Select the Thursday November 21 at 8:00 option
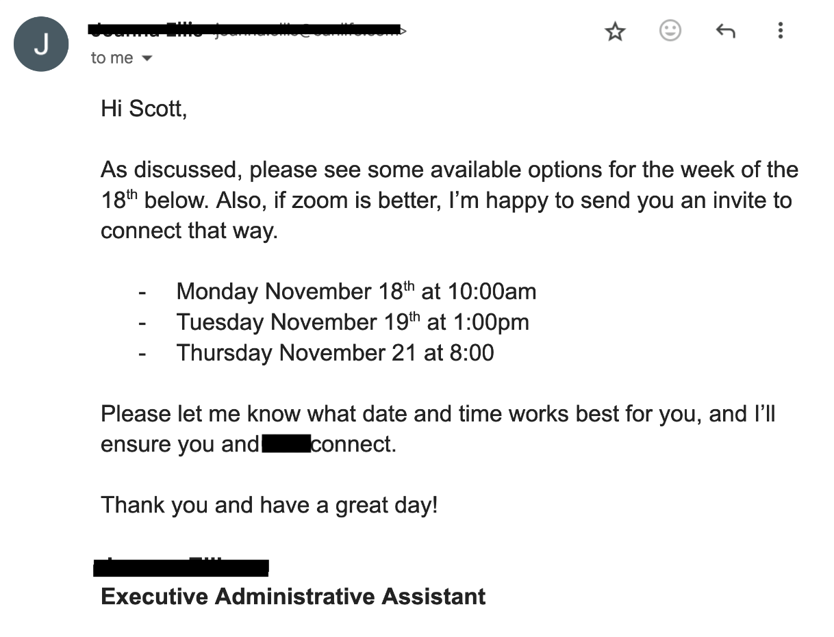Screen dimensions: 834x637 tap(335, 353)
